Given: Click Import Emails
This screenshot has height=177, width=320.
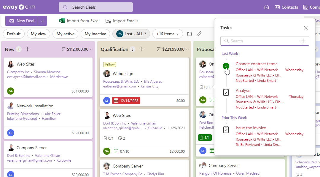Looking at the screenshot, I should (122, 21).
